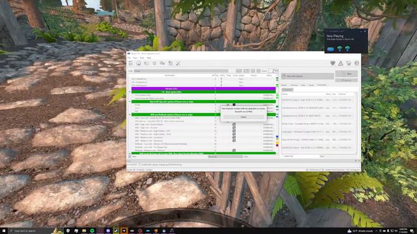Open the SkyrimVR executable dropdown
Screen dimensions: 417x234
(308, 76)
